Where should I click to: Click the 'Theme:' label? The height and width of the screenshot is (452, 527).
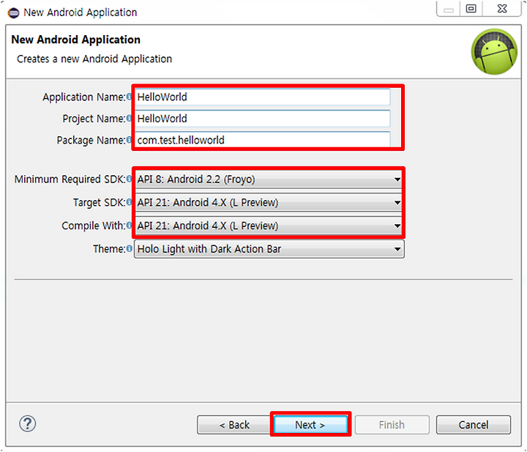pyautogui.click(x=109, y=249)
